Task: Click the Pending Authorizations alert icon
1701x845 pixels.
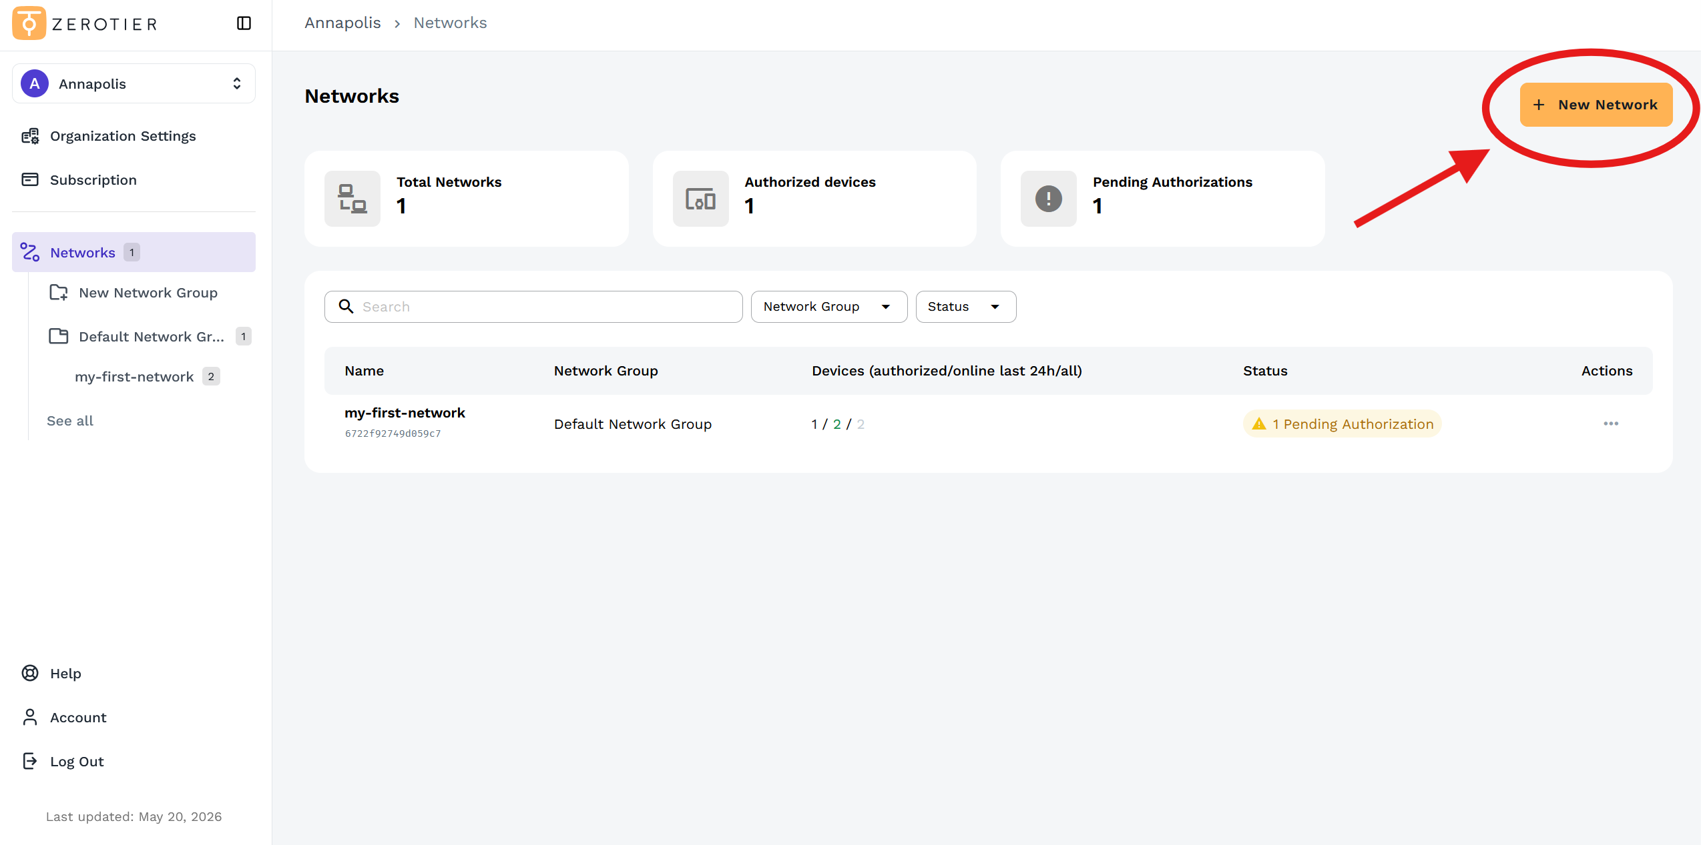Action: pyautogui.click(x=1048, y=199)
